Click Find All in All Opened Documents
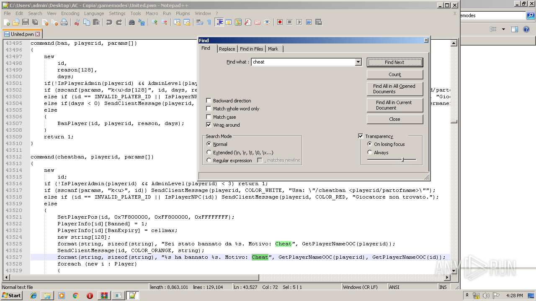This screenshot has width=536, height=301. click(395, 89)
